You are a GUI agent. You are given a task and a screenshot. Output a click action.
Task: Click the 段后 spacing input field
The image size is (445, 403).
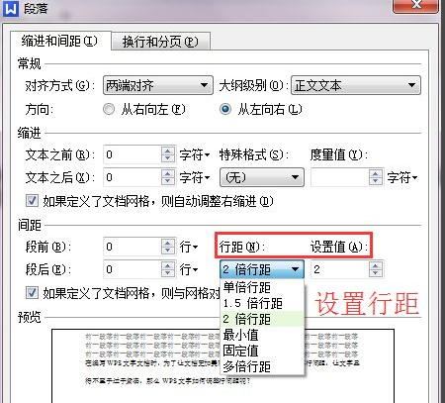[x=133, y=269]
